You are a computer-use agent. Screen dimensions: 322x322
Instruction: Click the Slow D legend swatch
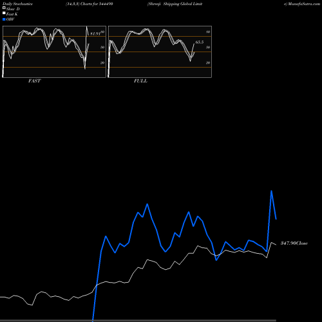(x=4, y=8)
